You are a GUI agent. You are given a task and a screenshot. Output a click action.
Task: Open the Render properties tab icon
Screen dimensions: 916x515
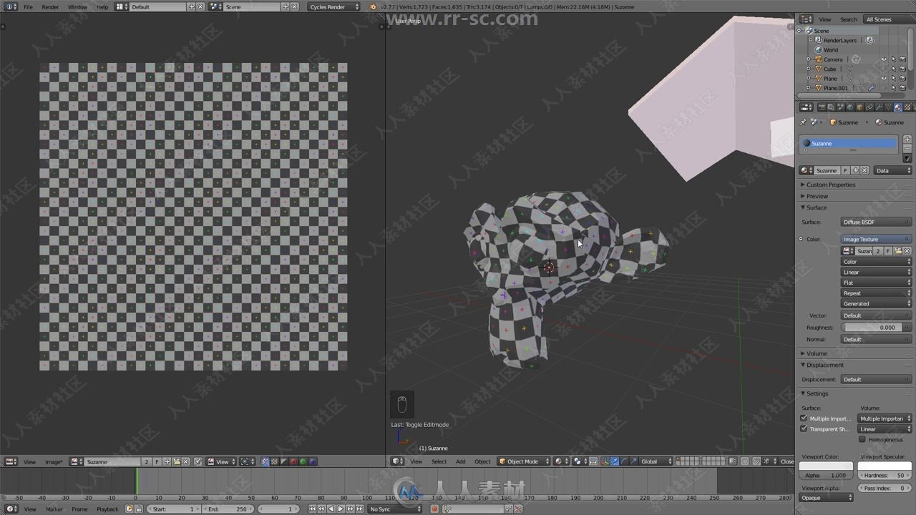822,107
